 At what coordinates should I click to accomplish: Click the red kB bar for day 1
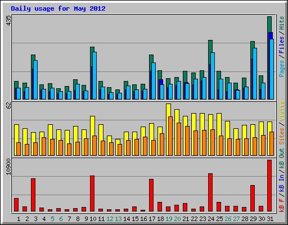click(x=16, y=205)
